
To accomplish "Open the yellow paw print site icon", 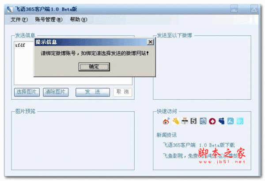I will [176, 121].
